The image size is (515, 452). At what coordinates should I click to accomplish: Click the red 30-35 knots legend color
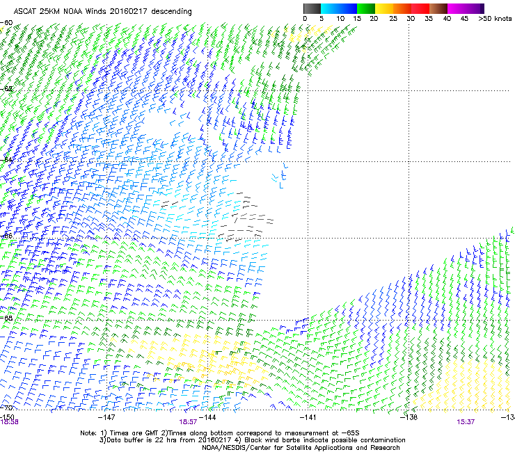(x=420, y=8)
